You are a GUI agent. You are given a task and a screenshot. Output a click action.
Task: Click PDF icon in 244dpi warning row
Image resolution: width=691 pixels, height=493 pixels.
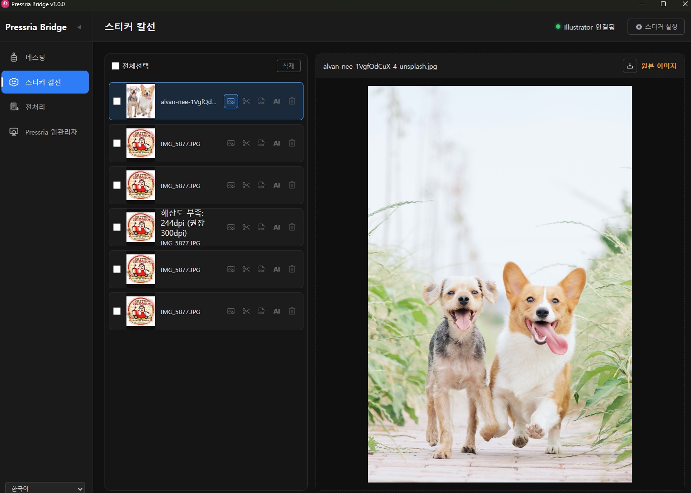coord(262,227)
